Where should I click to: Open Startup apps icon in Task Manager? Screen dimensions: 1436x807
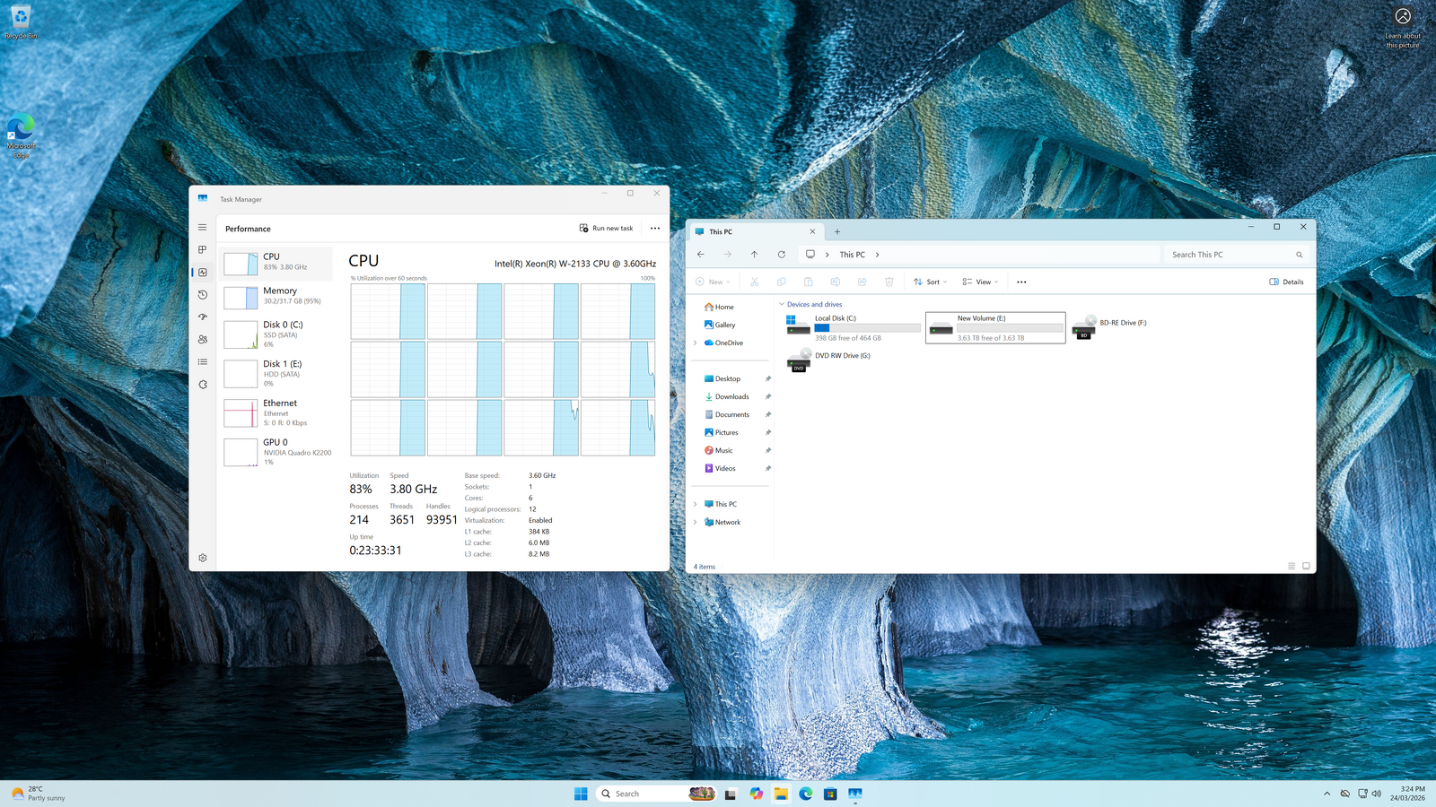pos(203,317)
